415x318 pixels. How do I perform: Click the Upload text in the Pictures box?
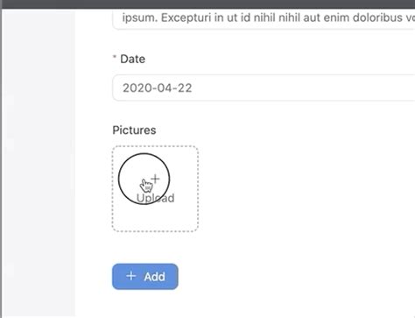point(156,198)
